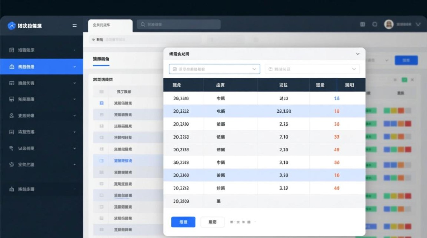Toggle the header checkbox of the left list
The image size is (427, 238).
[x=102, y=92]
